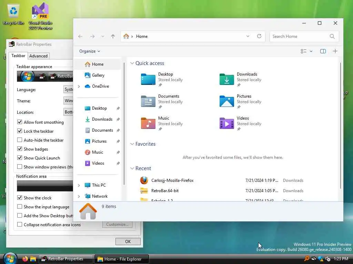Open the address bar history dropdown arrow
The width and height of the screenshot is (353, 264).
click(248, 36)
